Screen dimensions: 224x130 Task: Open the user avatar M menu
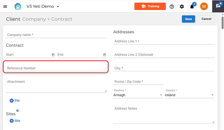[x=204, y=6]
